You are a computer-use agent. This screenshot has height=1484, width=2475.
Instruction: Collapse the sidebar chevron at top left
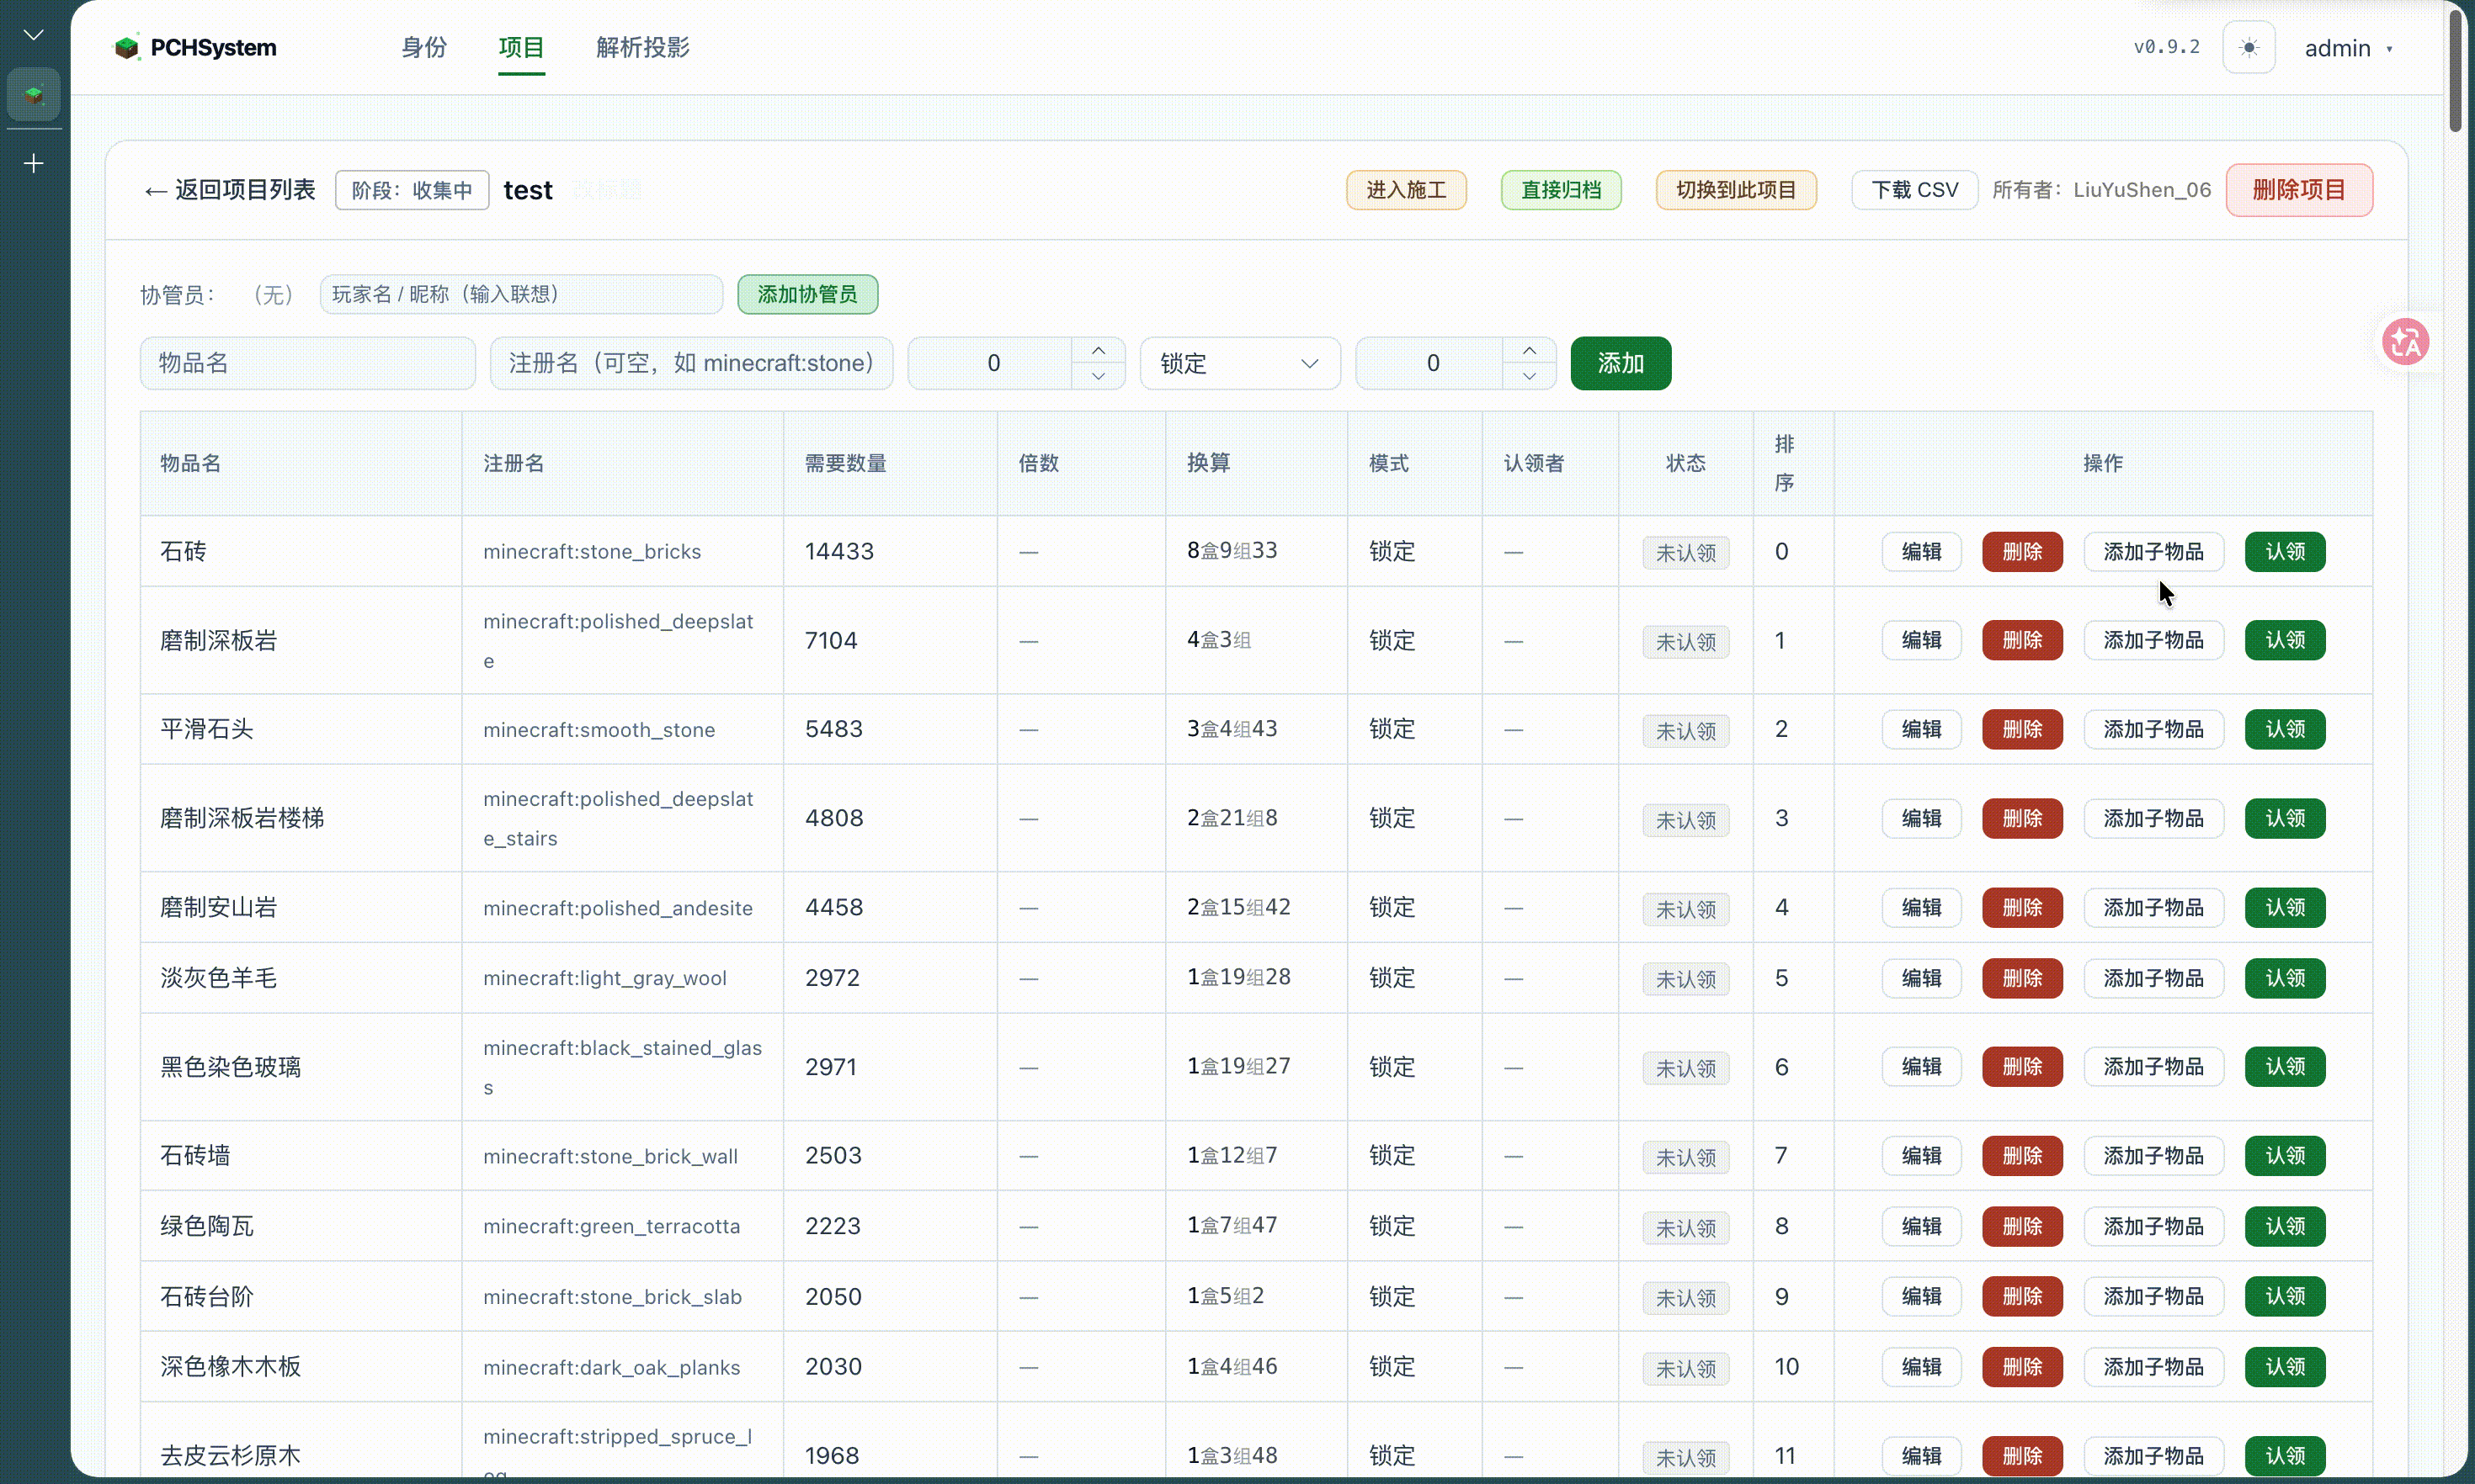(x=34, y=35)
